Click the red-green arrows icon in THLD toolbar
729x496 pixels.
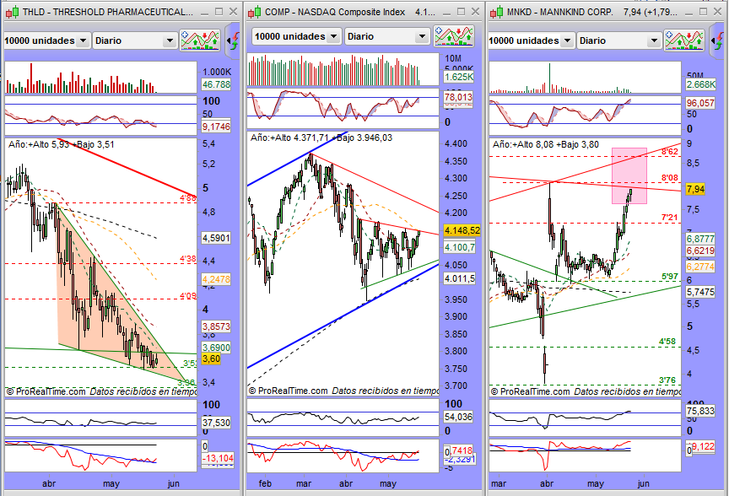[x=234, y=40]
